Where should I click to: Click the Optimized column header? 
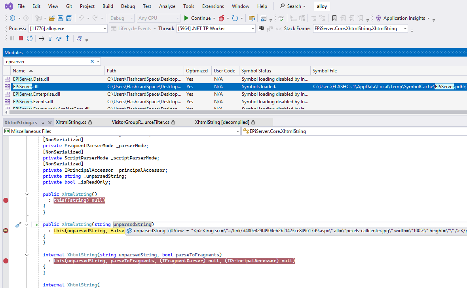point(197,71)
